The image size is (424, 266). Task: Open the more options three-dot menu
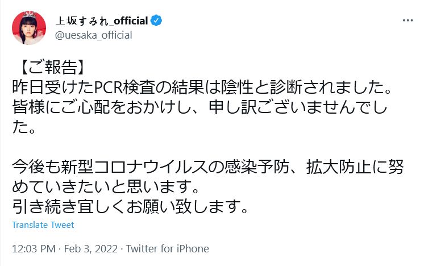(407, 20)
